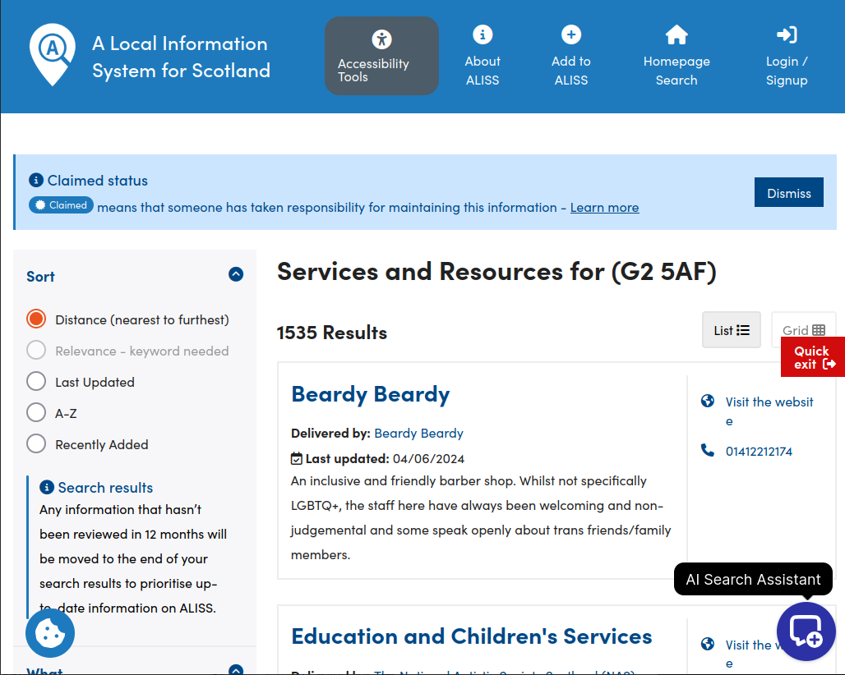Switch to List view

click(x=732, y=330)
